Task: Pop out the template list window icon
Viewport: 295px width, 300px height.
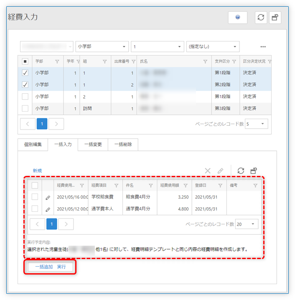Action: pyautogui.click(x=254, y=170)
